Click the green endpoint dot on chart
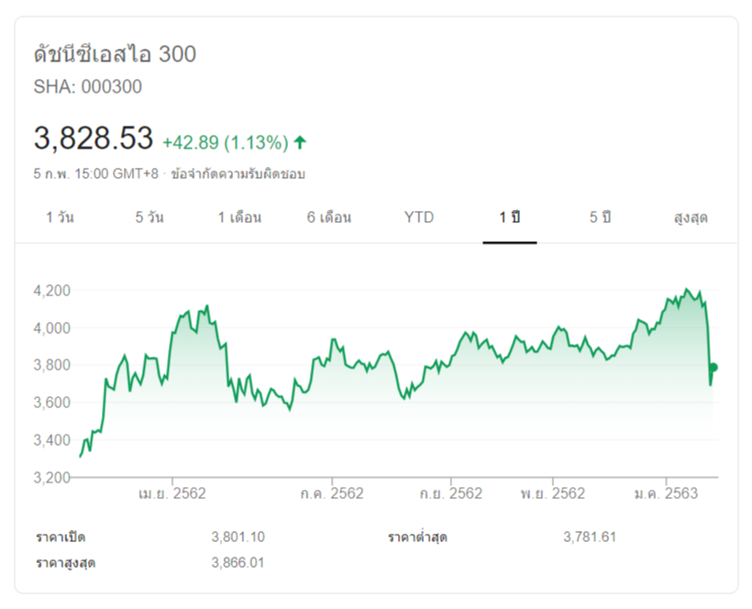The height and width of the screenshot is (609, 752). [x=713, y=368]
